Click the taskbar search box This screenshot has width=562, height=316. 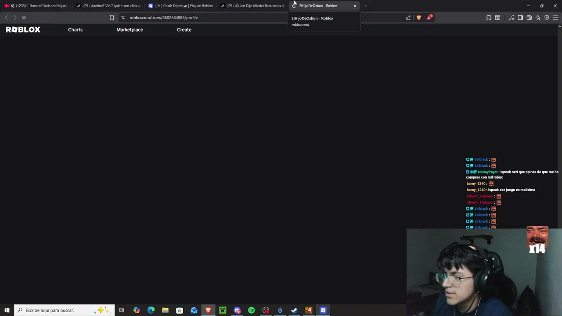pyautogui.click(x=65, y=310)
